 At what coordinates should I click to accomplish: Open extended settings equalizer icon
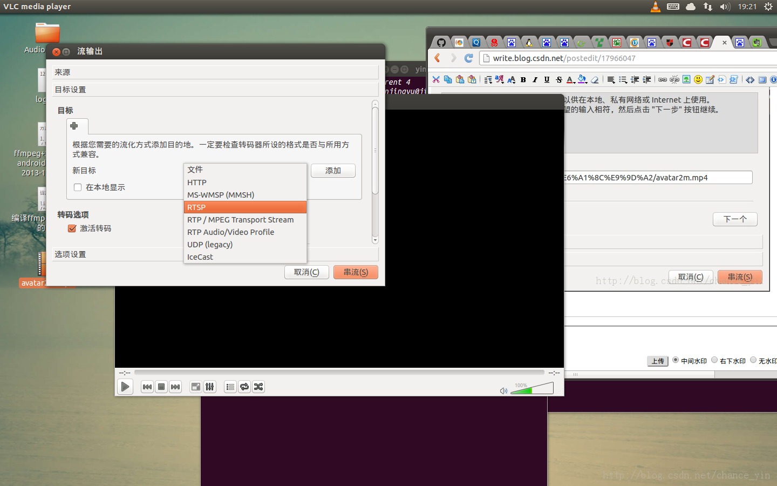tap(210, 387)
